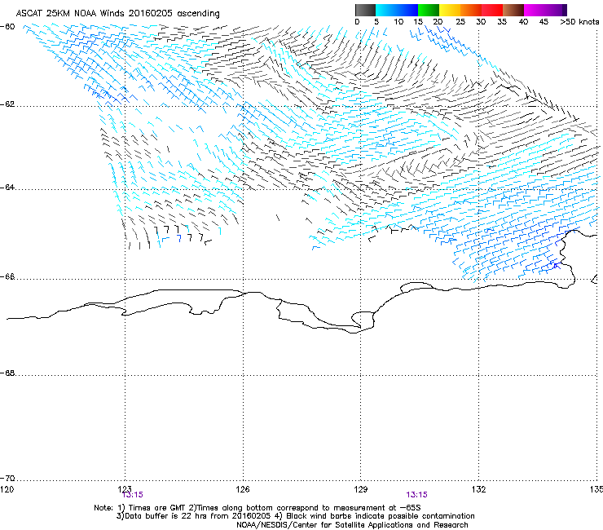Click the note line starting '3)Data buffer is 22 hrs'

[295, 516]
